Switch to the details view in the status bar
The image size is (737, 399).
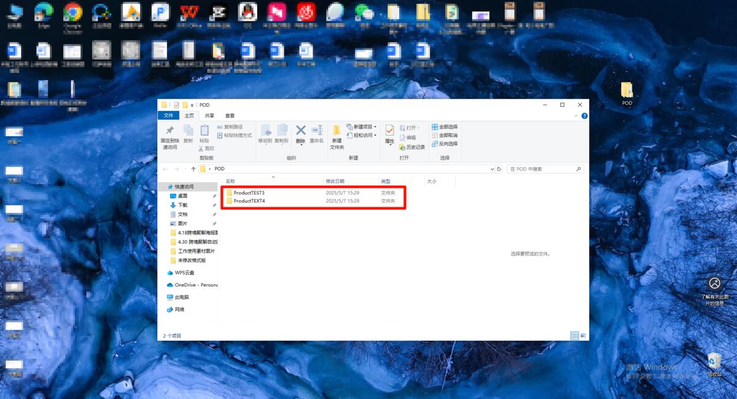point(575,336)
